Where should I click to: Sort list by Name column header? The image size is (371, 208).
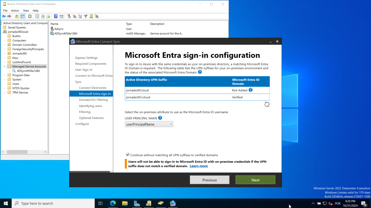coord(87,24)
